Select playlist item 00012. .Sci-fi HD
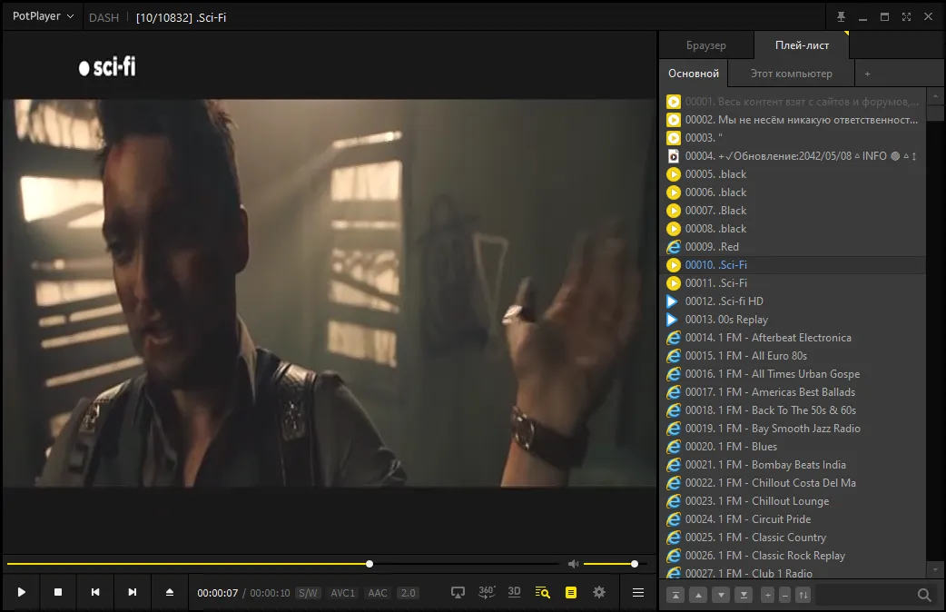This screenshot has width=946, height=612. [x=793, y=301]
